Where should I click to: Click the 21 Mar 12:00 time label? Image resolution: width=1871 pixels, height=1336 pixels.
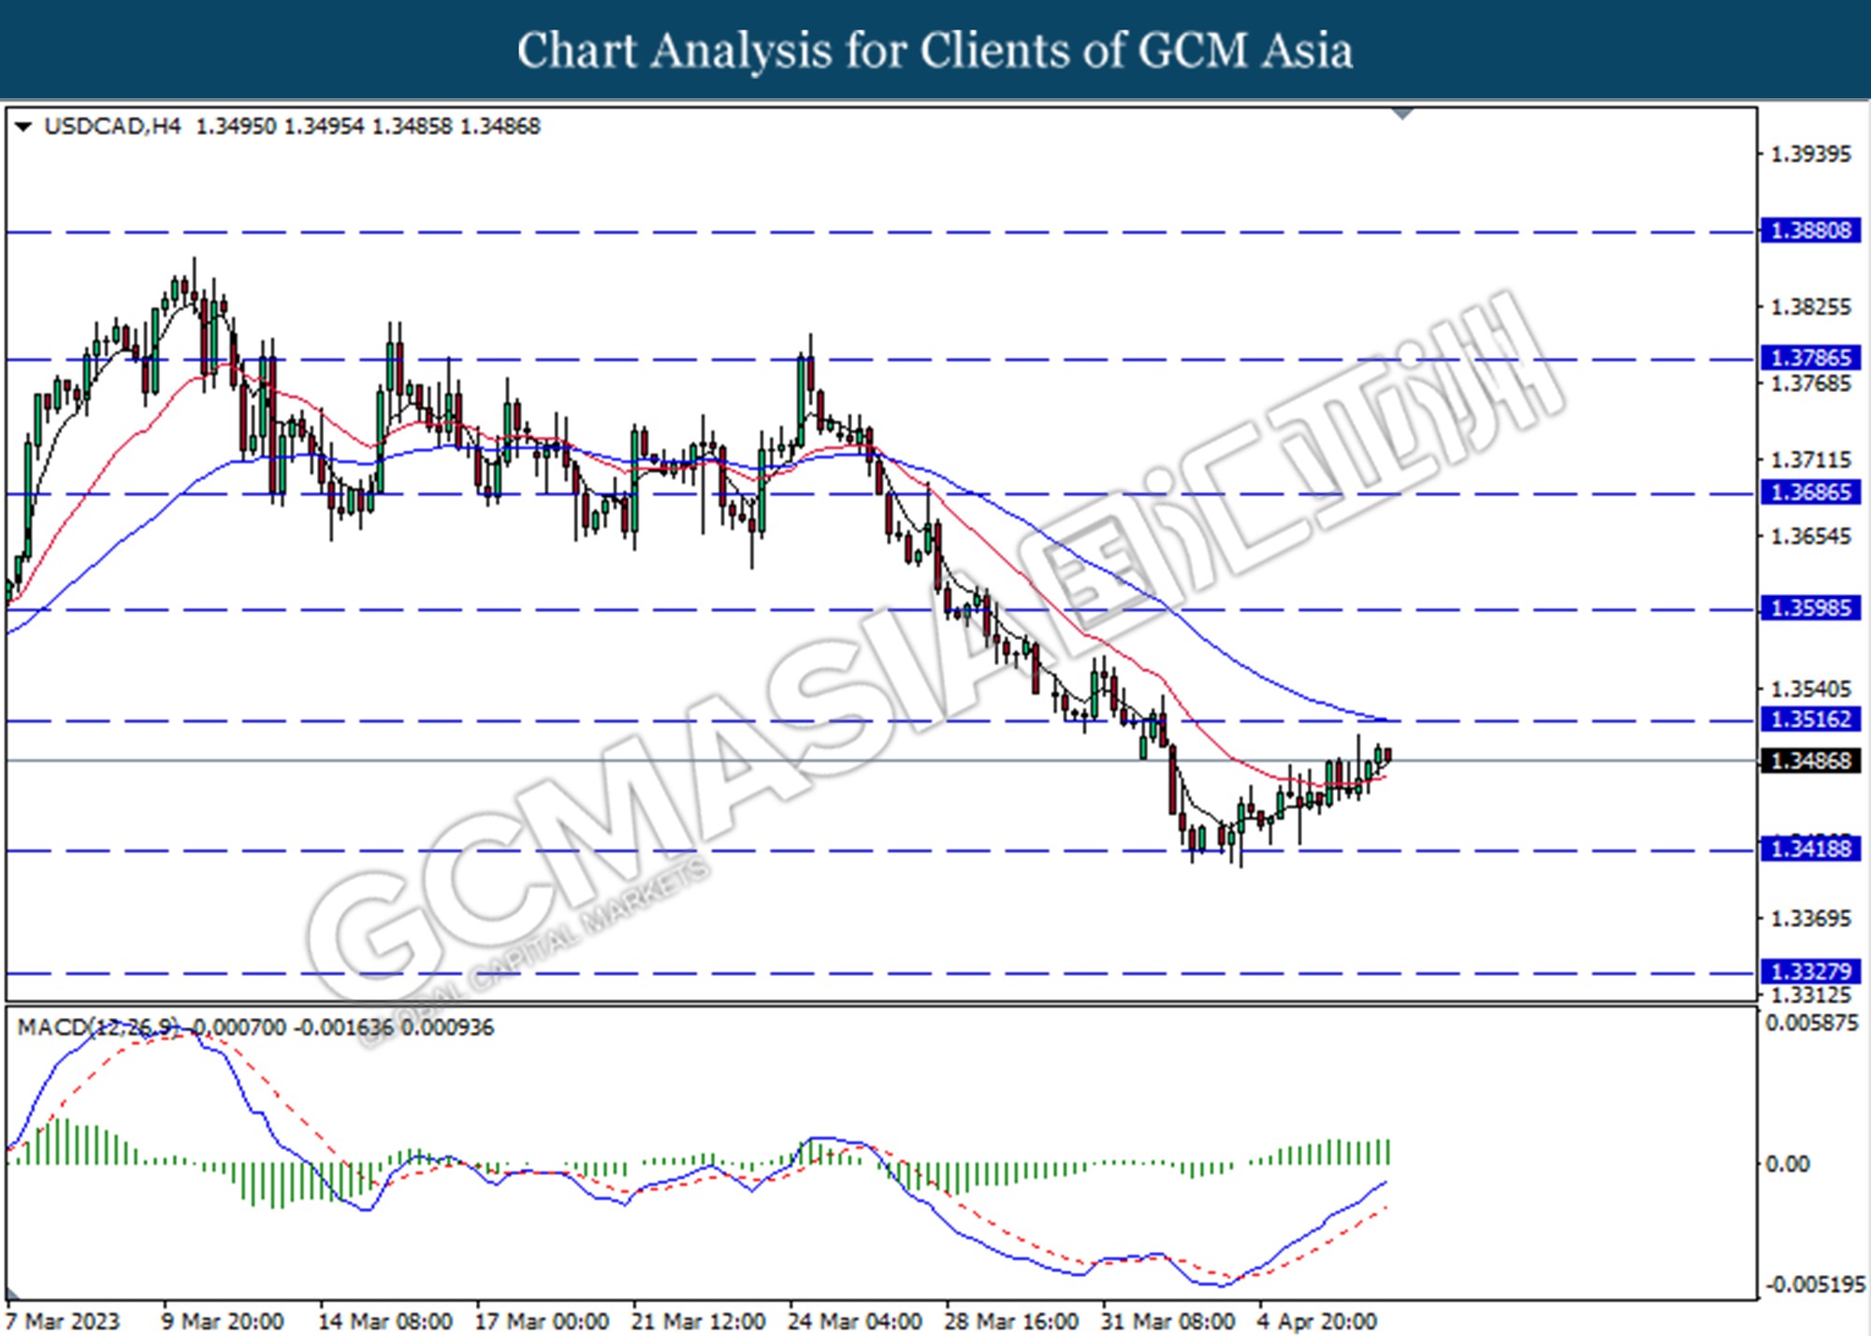pos(698,1322)
